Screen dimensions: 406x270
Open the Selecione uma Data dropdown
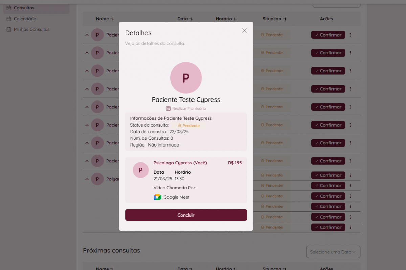(333, 252)
